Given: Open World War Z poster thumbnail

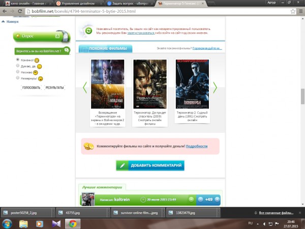Looking at the screenshot, I should [x=108, y=84].
